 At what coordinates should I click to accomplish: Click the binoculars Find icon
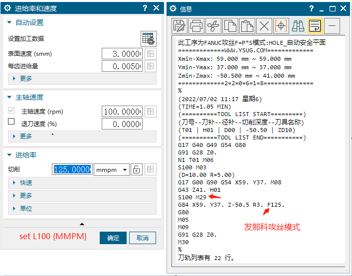(298, 26)
